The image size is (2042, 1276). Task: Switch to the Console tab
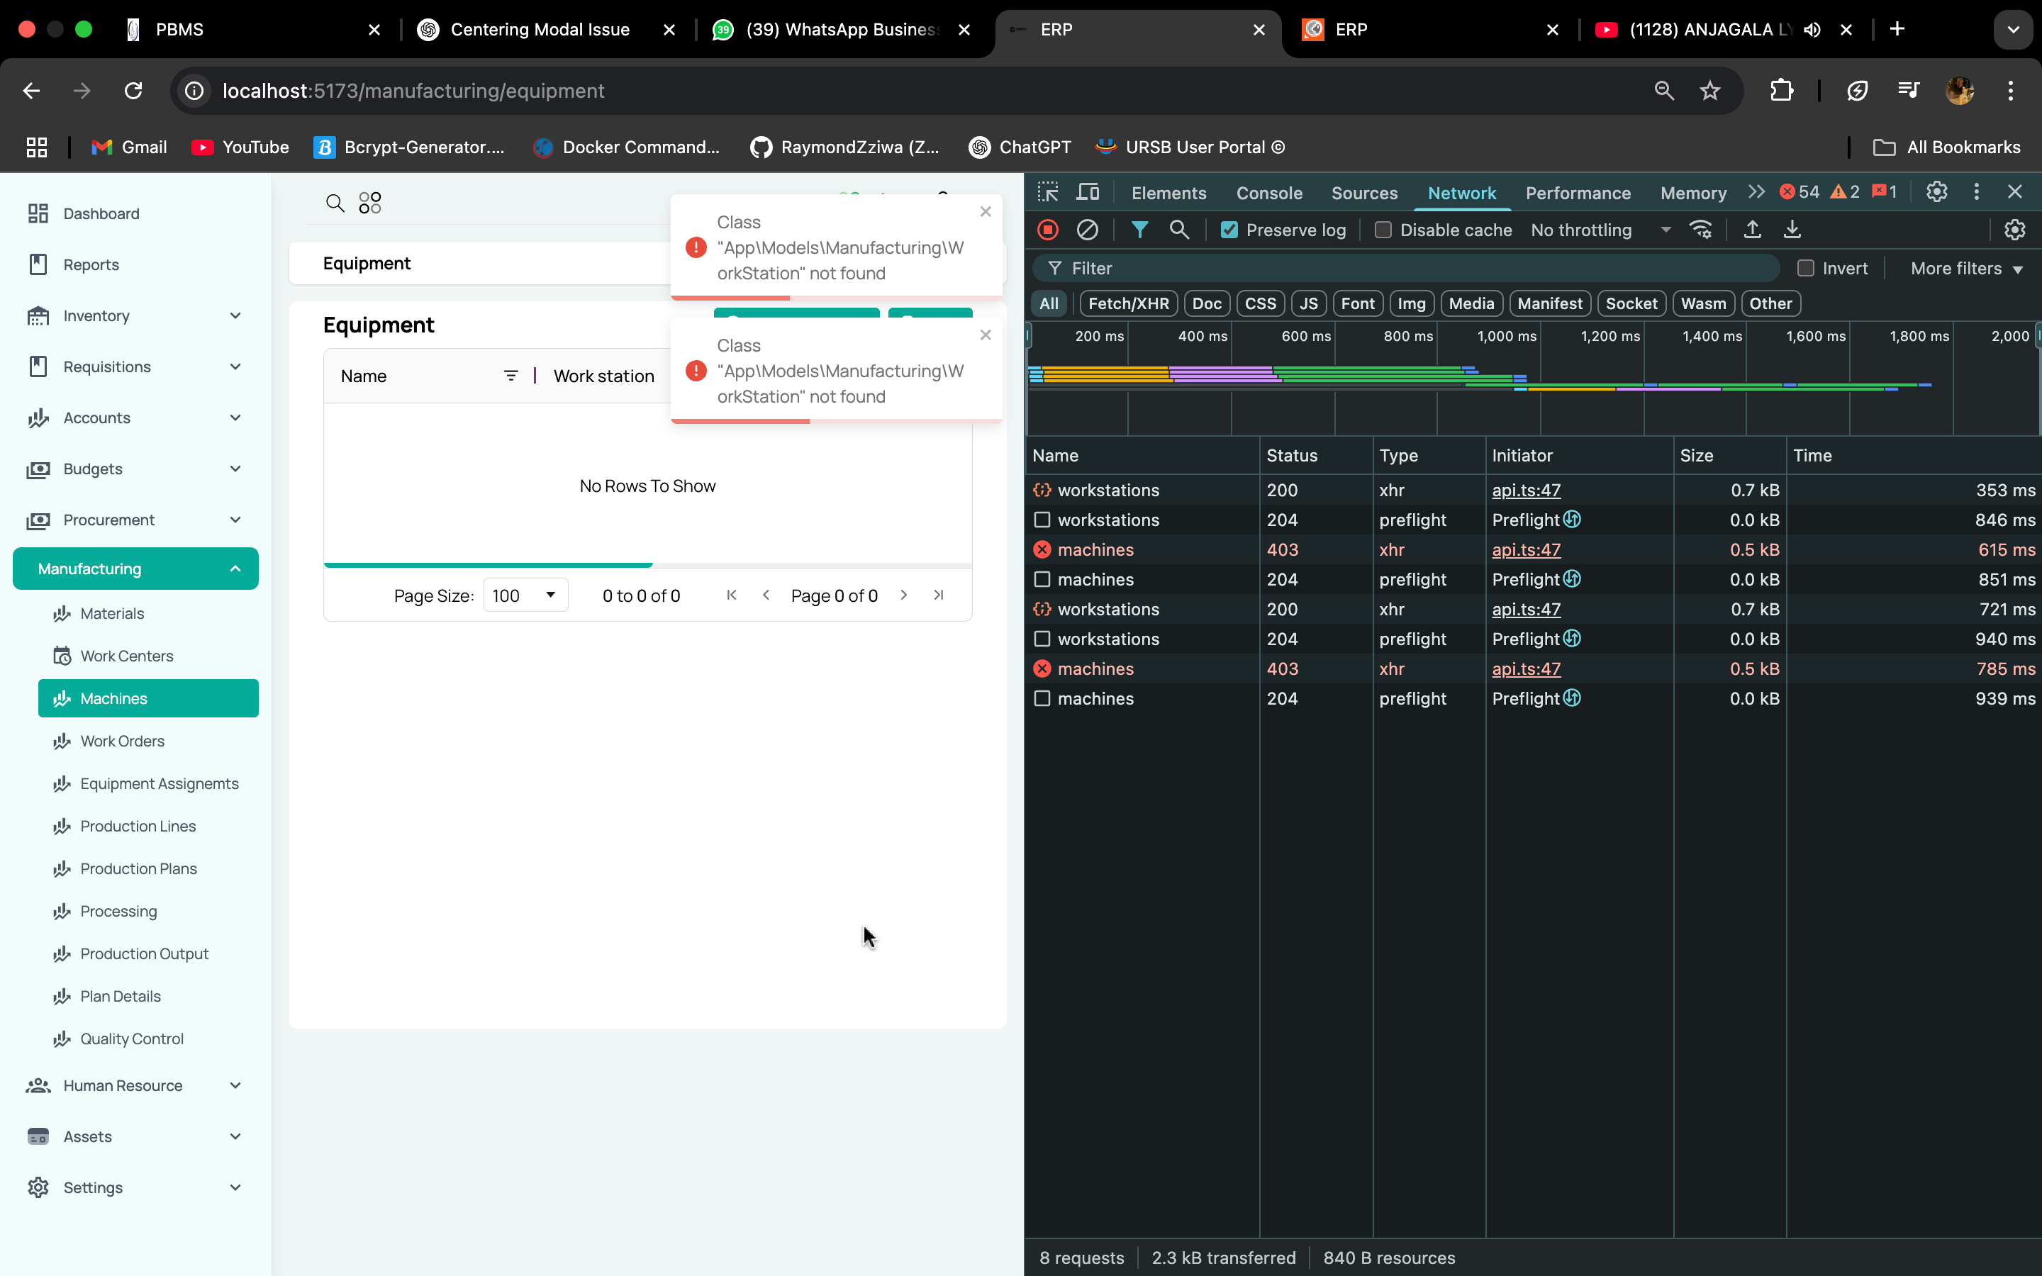tap(1268, 194)
